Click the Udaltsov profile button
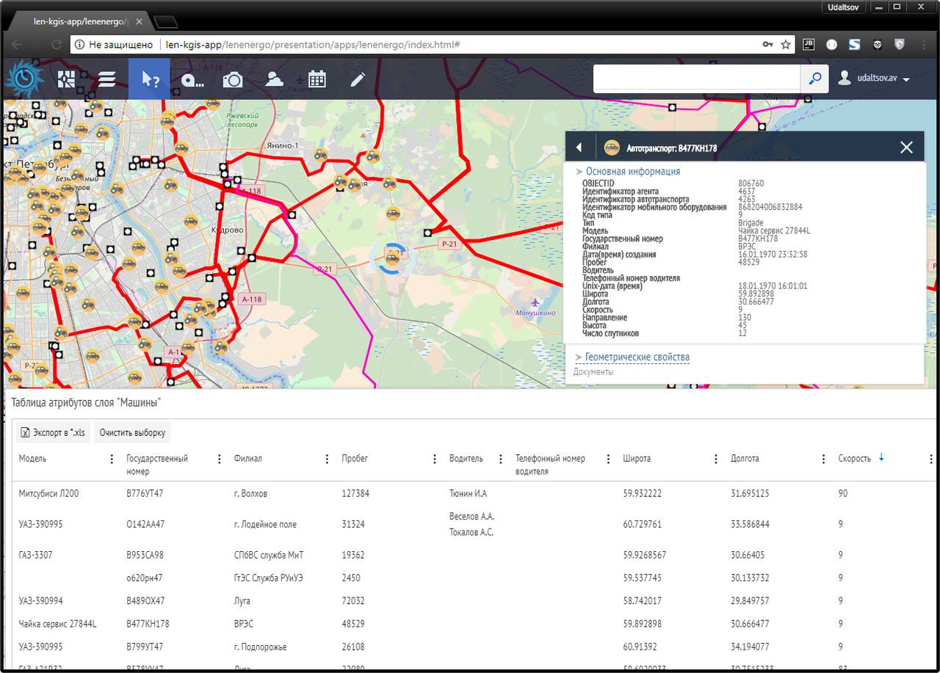Image resolution: width=940 pixels, height=673 pixels. point(843,7)
